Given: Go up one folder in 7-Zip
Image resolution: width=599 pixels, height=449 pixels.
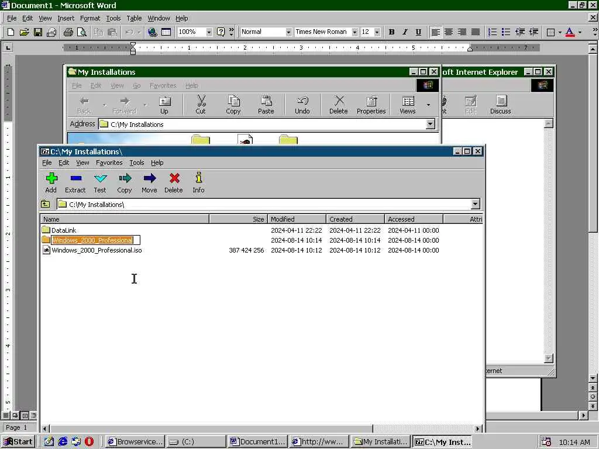Looking at the screenshot, I should 46,204.
